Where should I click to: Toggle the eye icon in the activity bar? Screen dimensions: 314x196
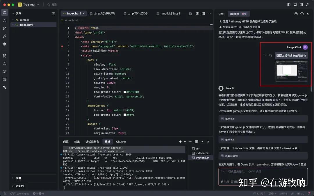click(4, 36)
